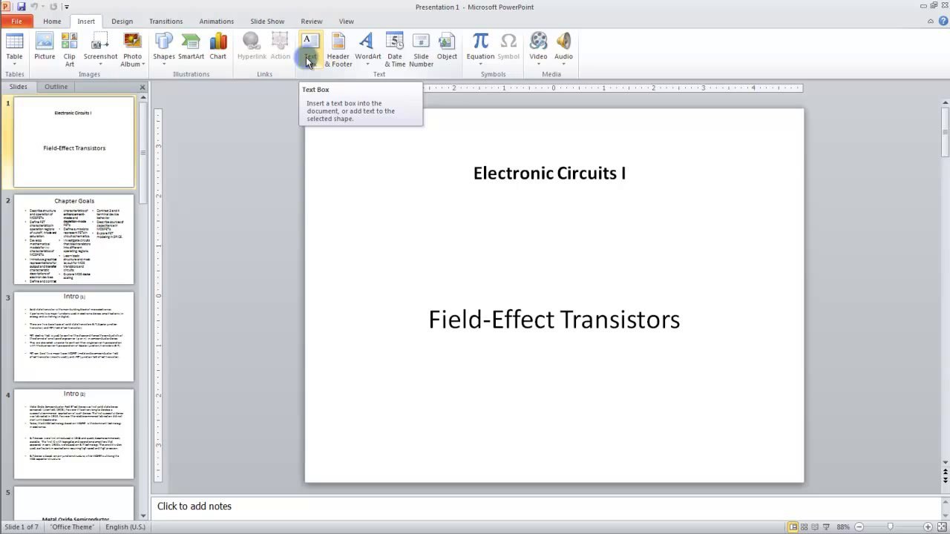Image resolution: width=950 pixels, height=534 pixels.
Task: Expand the Table dropdown arrow
Action: coord(14,64)
